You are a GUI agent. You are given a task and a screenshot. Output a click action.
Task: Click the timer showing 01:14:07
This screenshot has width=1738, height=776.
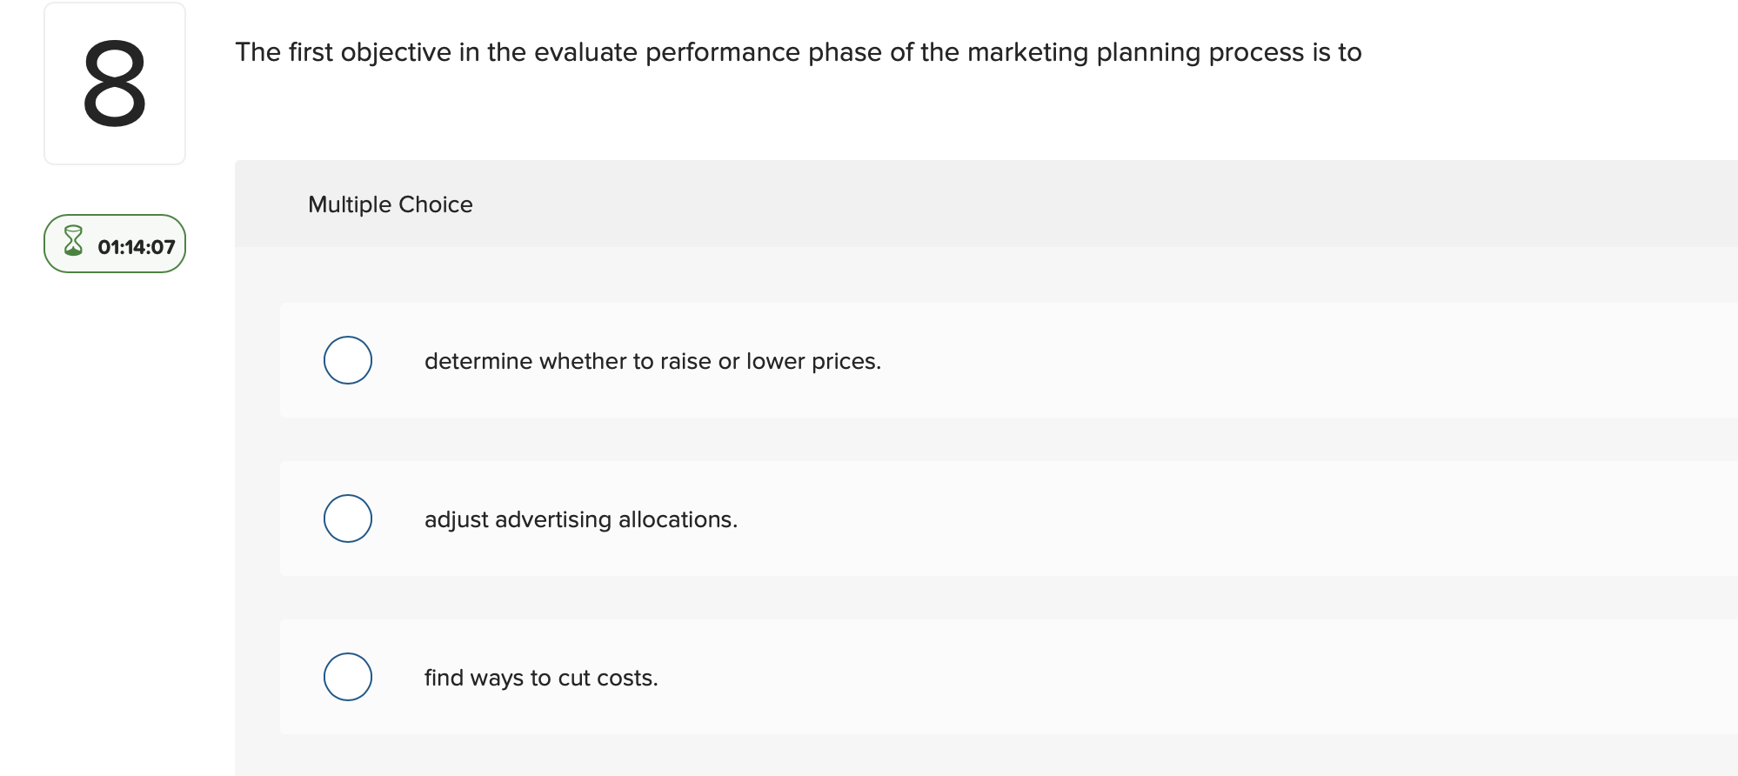pos(136,244)
